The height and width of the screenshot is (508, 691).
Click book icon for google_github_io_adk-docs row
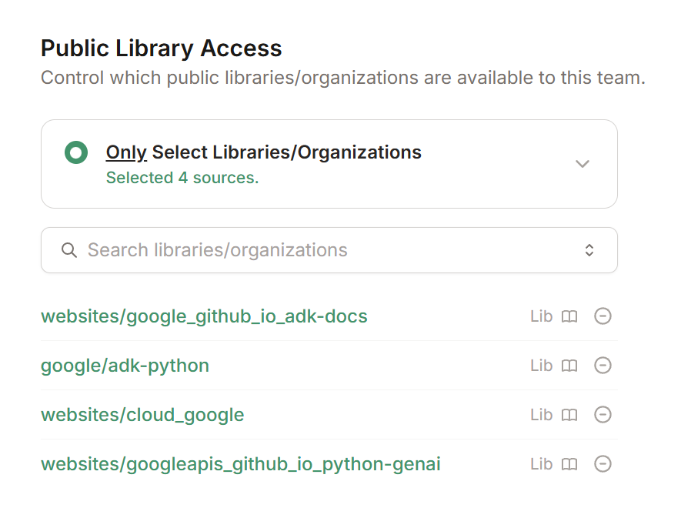(569, 316)
